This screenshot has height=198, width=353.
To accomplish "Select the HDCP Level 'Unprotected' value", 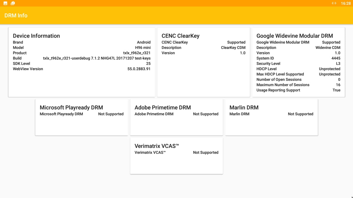I will point(330,69).
